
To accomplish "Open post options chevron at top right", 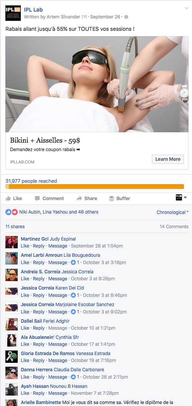I will pyautogui.click(x=187, y=8).
